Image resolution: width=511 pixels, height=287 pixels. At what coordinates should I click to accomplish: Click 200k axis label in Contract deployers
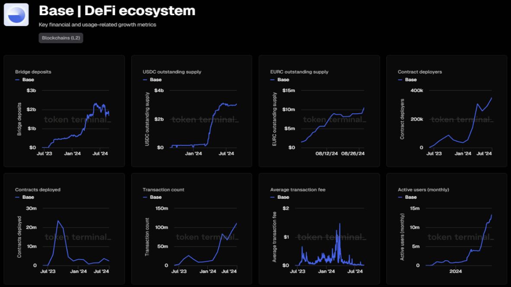(x=417, y=119)
